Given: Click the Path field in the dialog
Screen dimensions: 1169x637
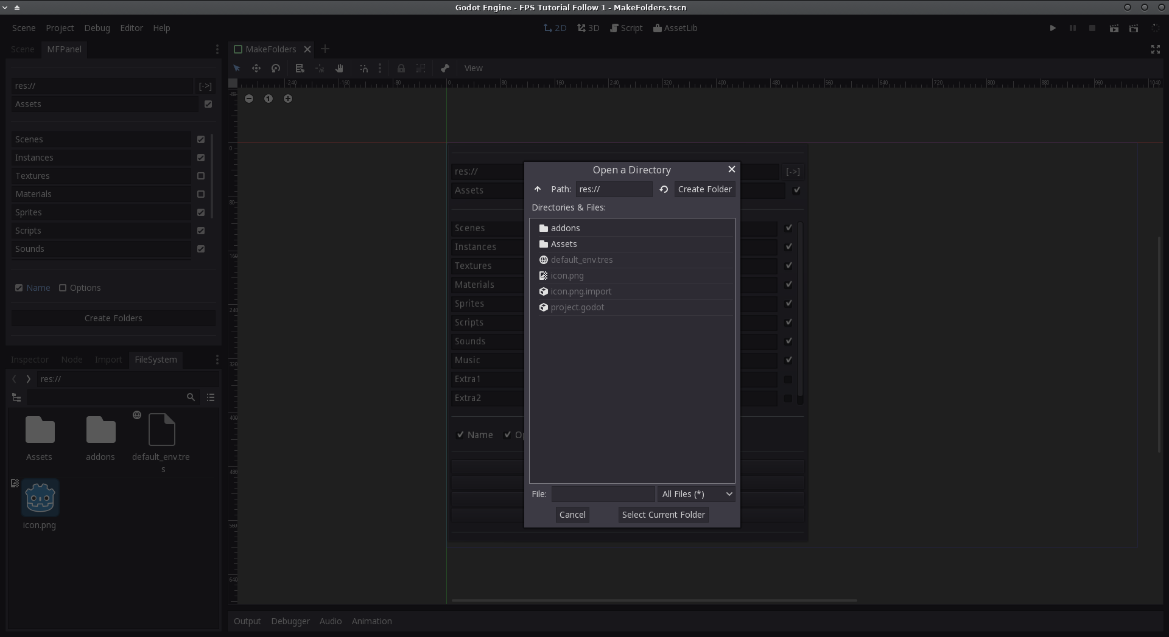Looking at the screenshot, I should coord(614,189).
